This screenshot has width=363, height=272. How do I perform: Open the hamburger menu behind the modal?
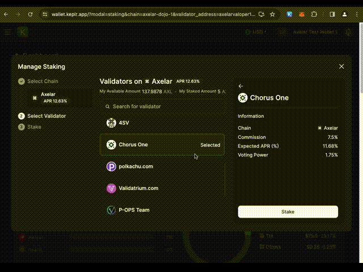click(x=7, y=32)
